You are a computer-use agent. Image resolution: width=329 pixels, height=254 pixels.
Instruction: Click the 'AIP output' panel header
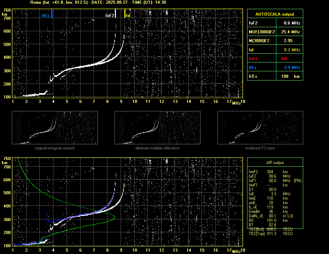pyautogui.click(x=275, y=163)
